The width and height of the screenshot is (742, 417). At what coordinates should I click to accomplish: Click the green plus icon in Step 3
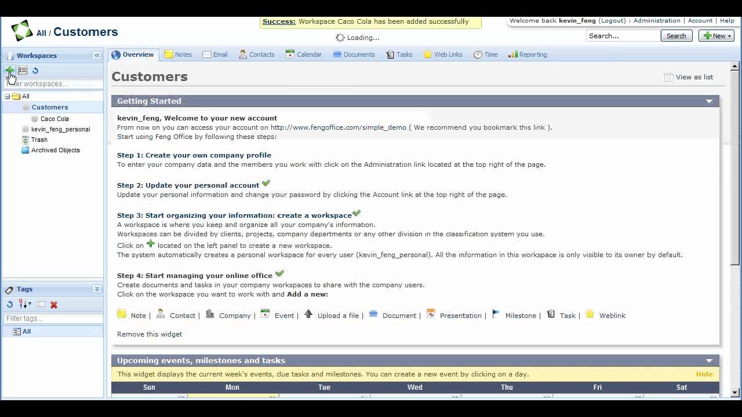pos(151,244)
